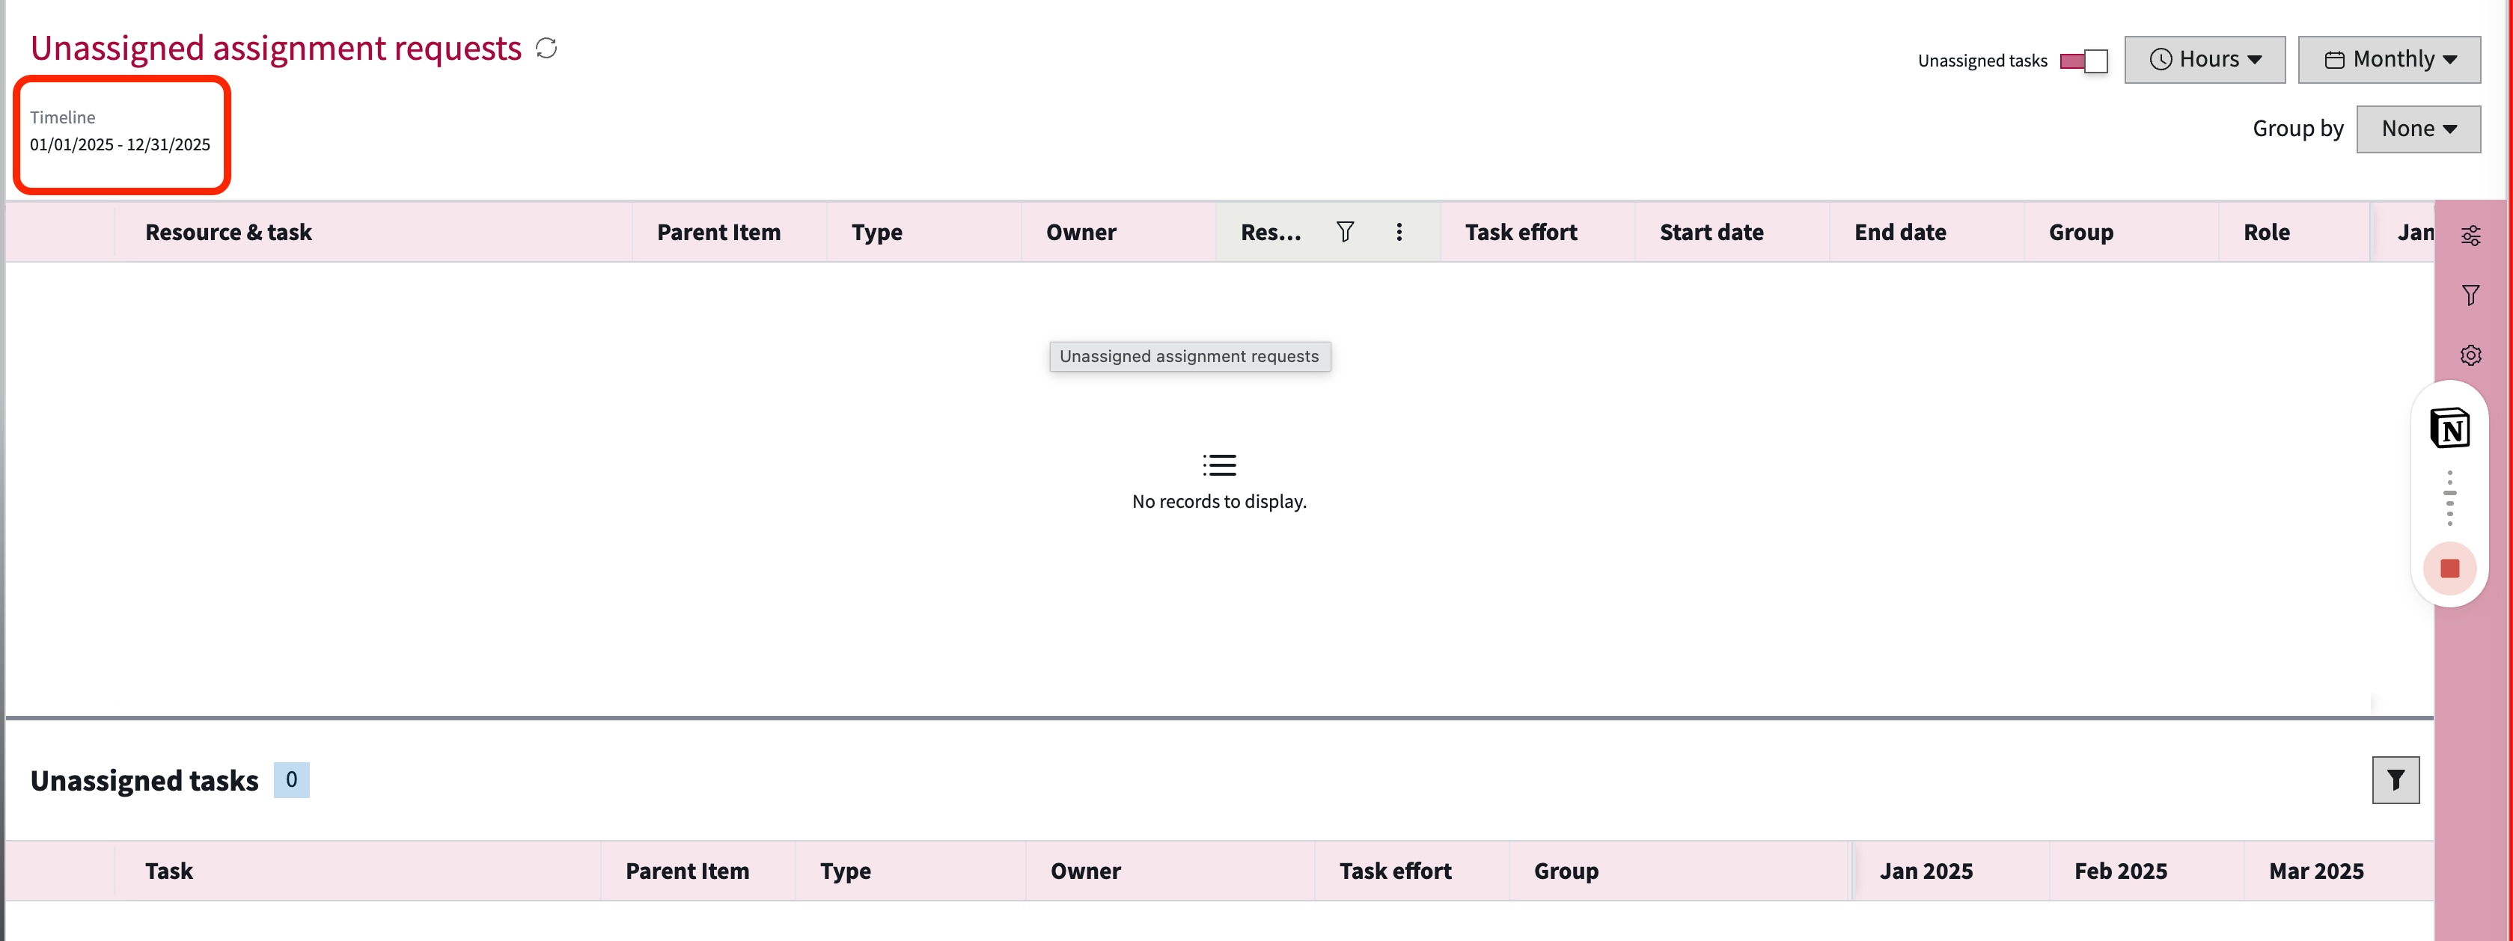Screen dimensions: 2513x941
Task: Expand the Hours dropdown
Action: click(x=2204, y=61)
